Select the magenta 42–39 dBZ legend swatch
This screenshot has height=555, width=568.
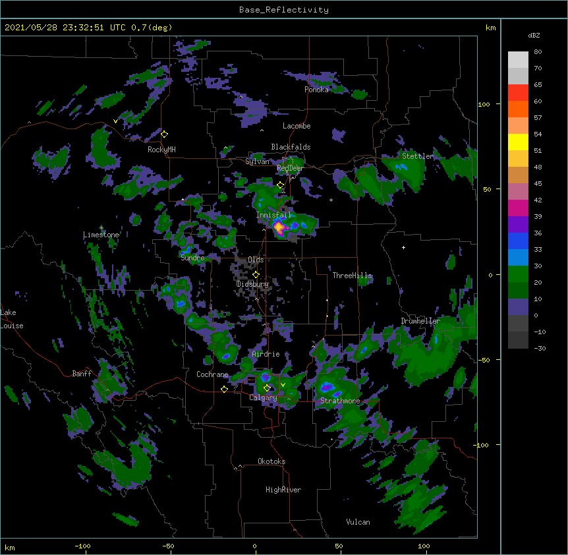518,208
